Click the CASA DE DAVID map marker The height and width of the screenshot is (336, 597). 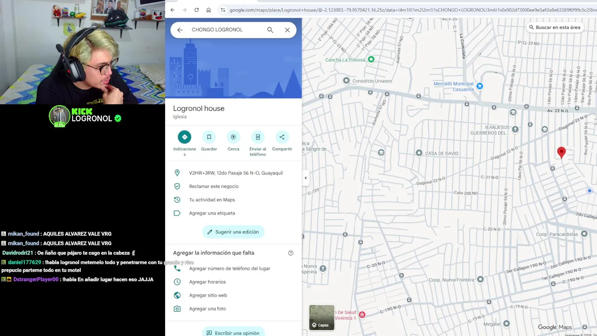[419, 153]
